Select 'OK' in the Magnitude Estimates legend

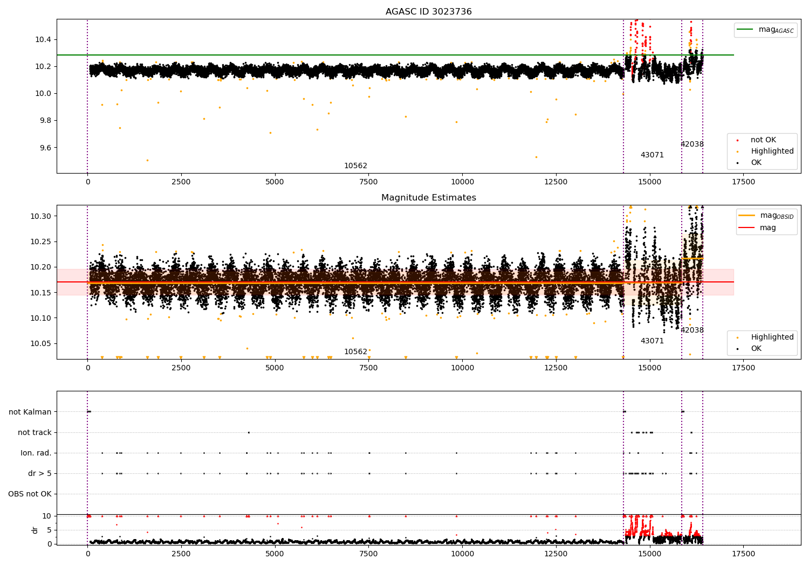756,349
